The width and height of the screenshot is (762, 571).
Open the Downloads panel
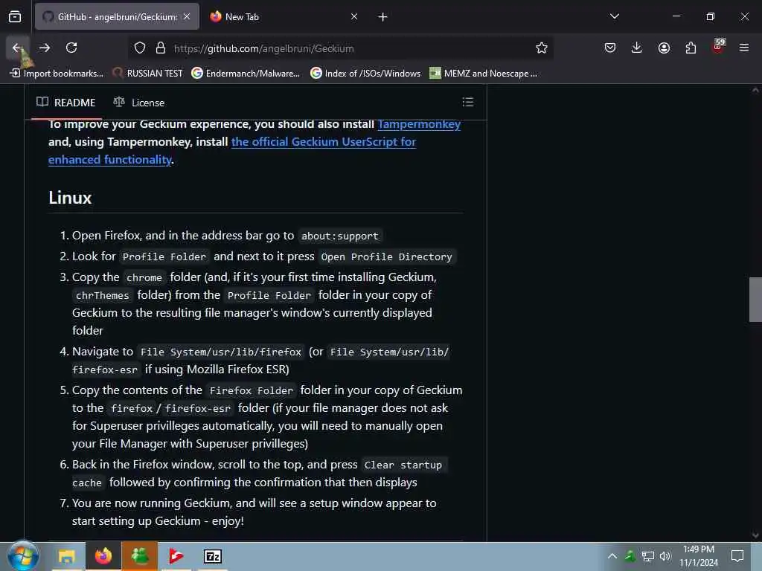pyautogui.click(x=637, y=48)
